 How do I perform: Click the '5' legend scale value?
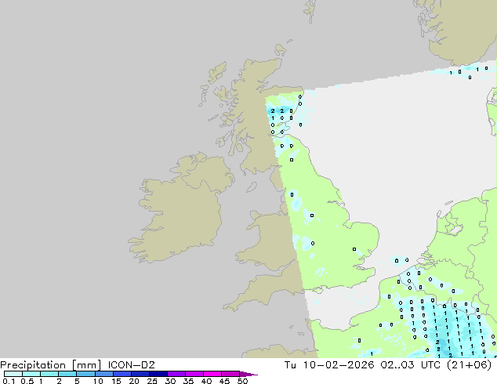[x=77, y=381]
